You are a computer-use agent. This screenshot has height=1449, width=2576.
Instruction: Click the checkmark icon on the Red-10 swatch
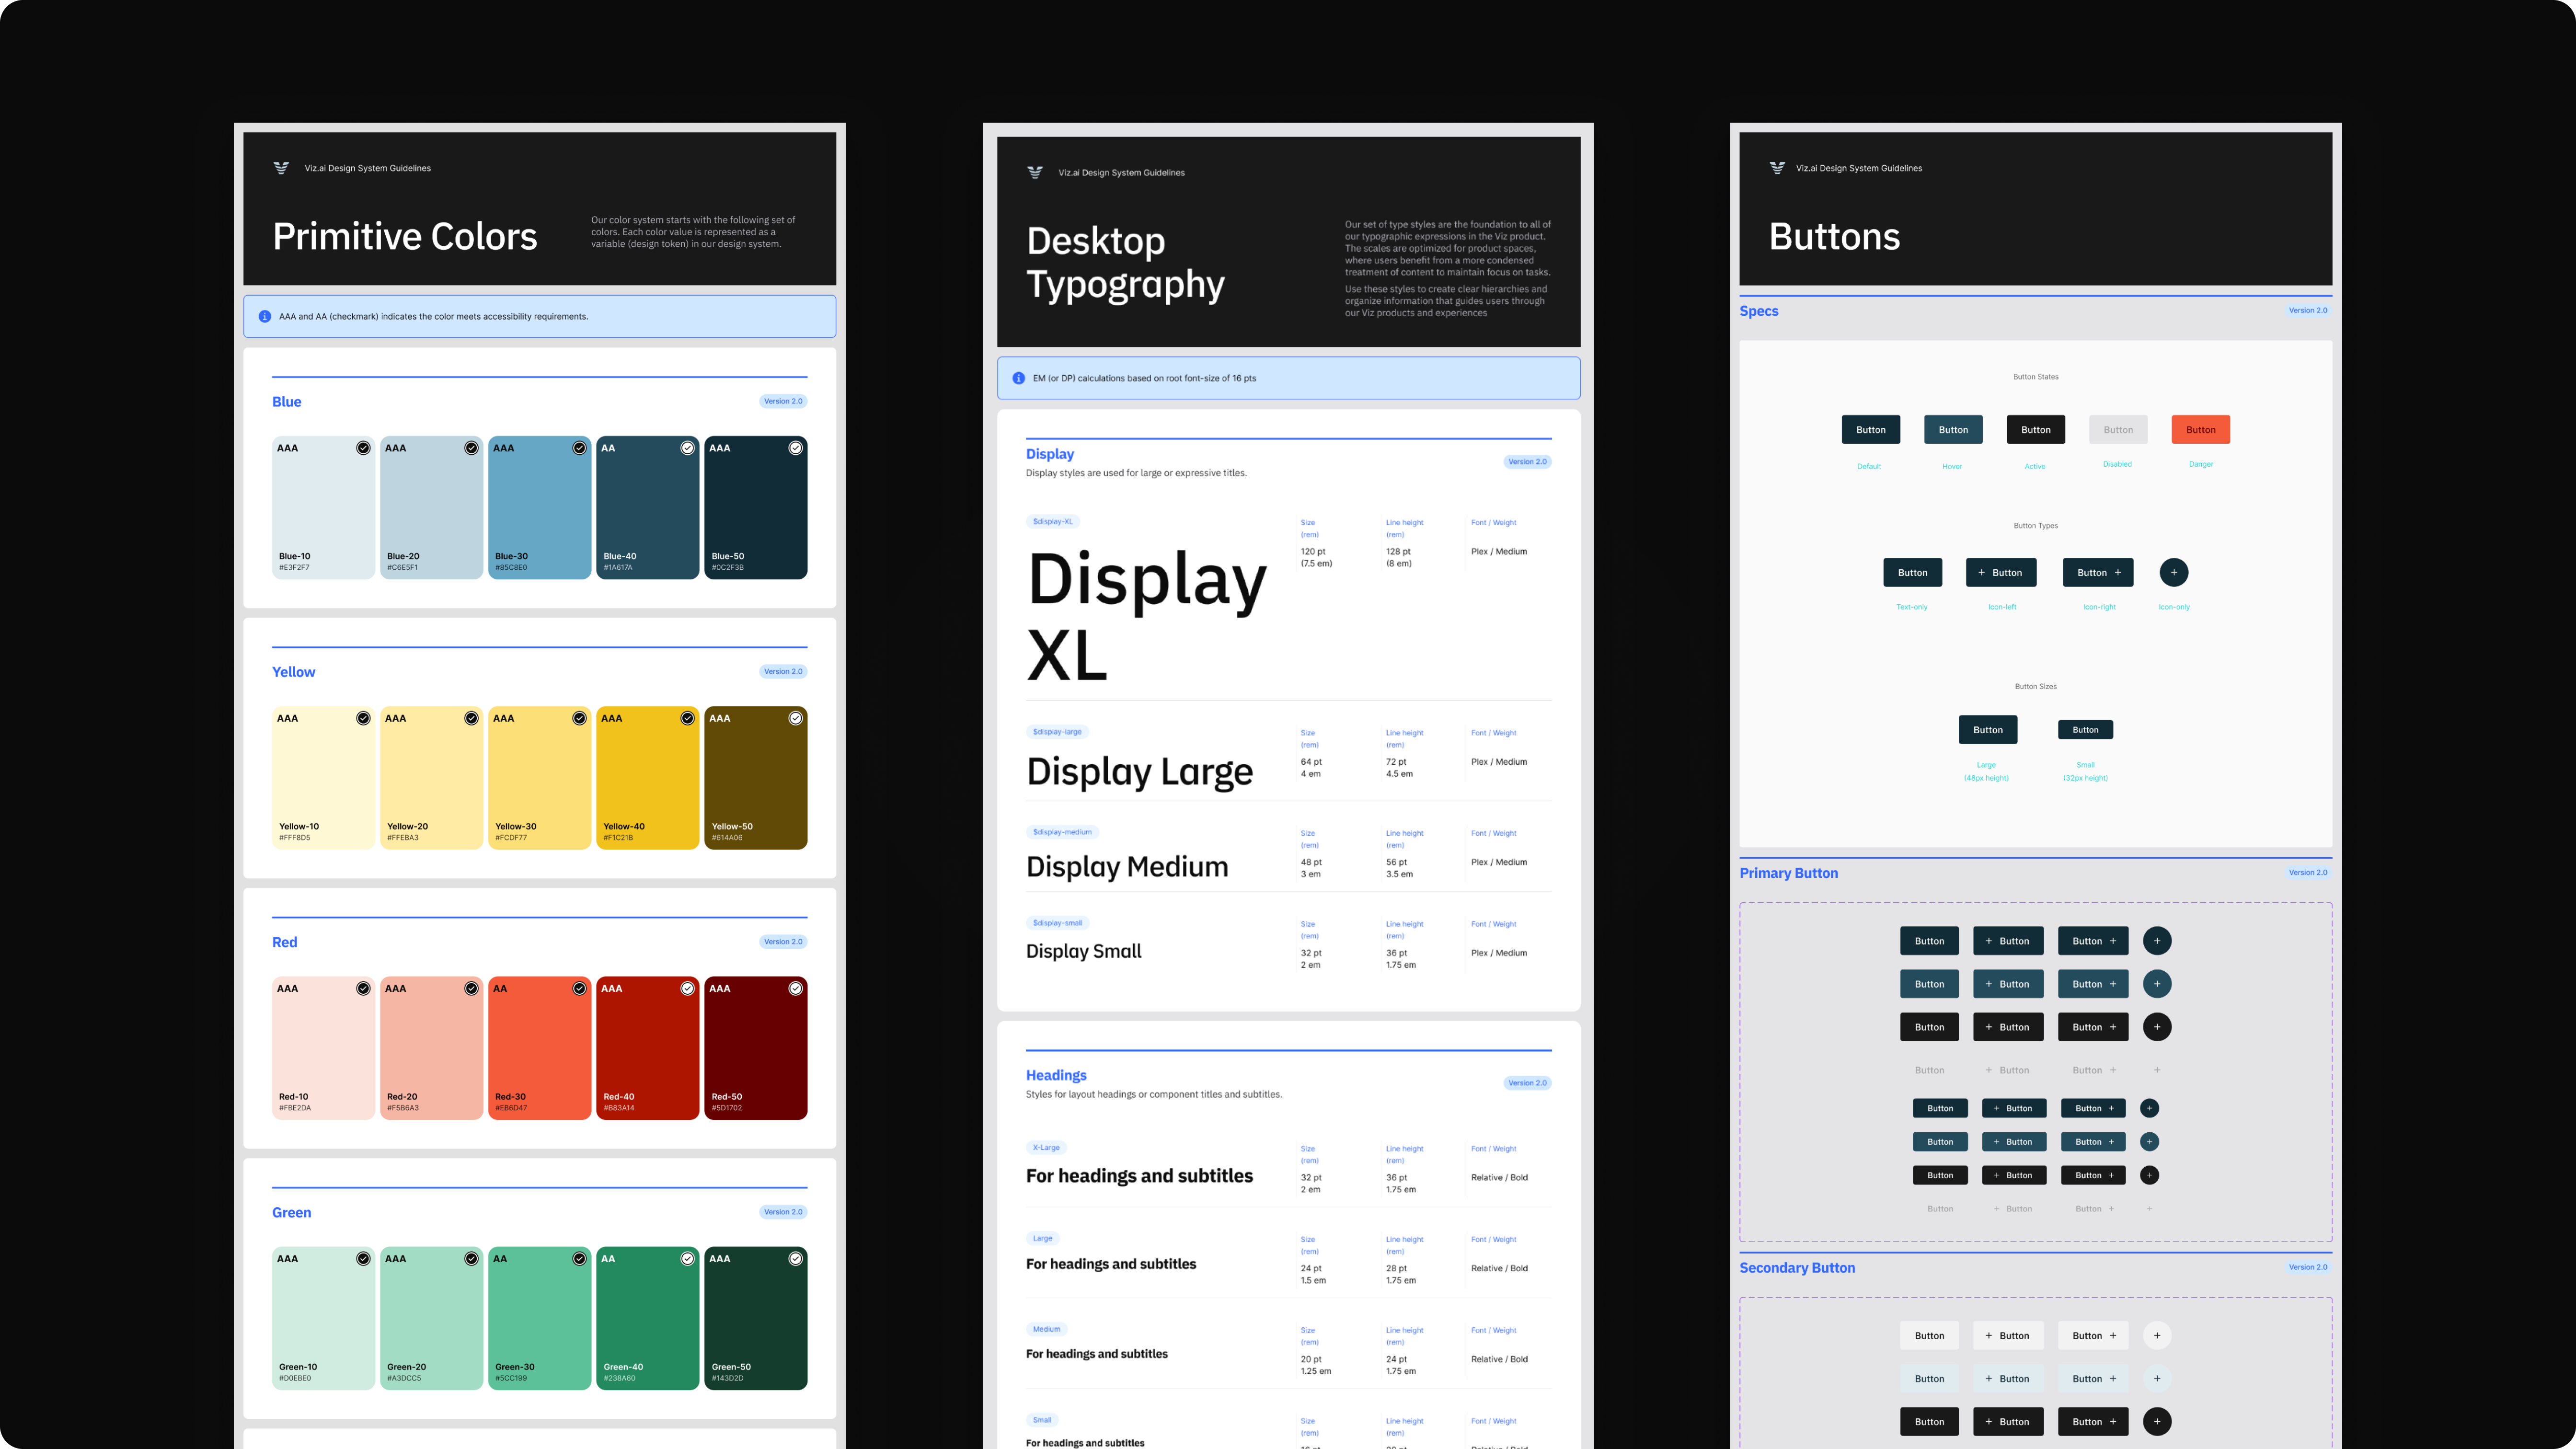coord(363,988)
